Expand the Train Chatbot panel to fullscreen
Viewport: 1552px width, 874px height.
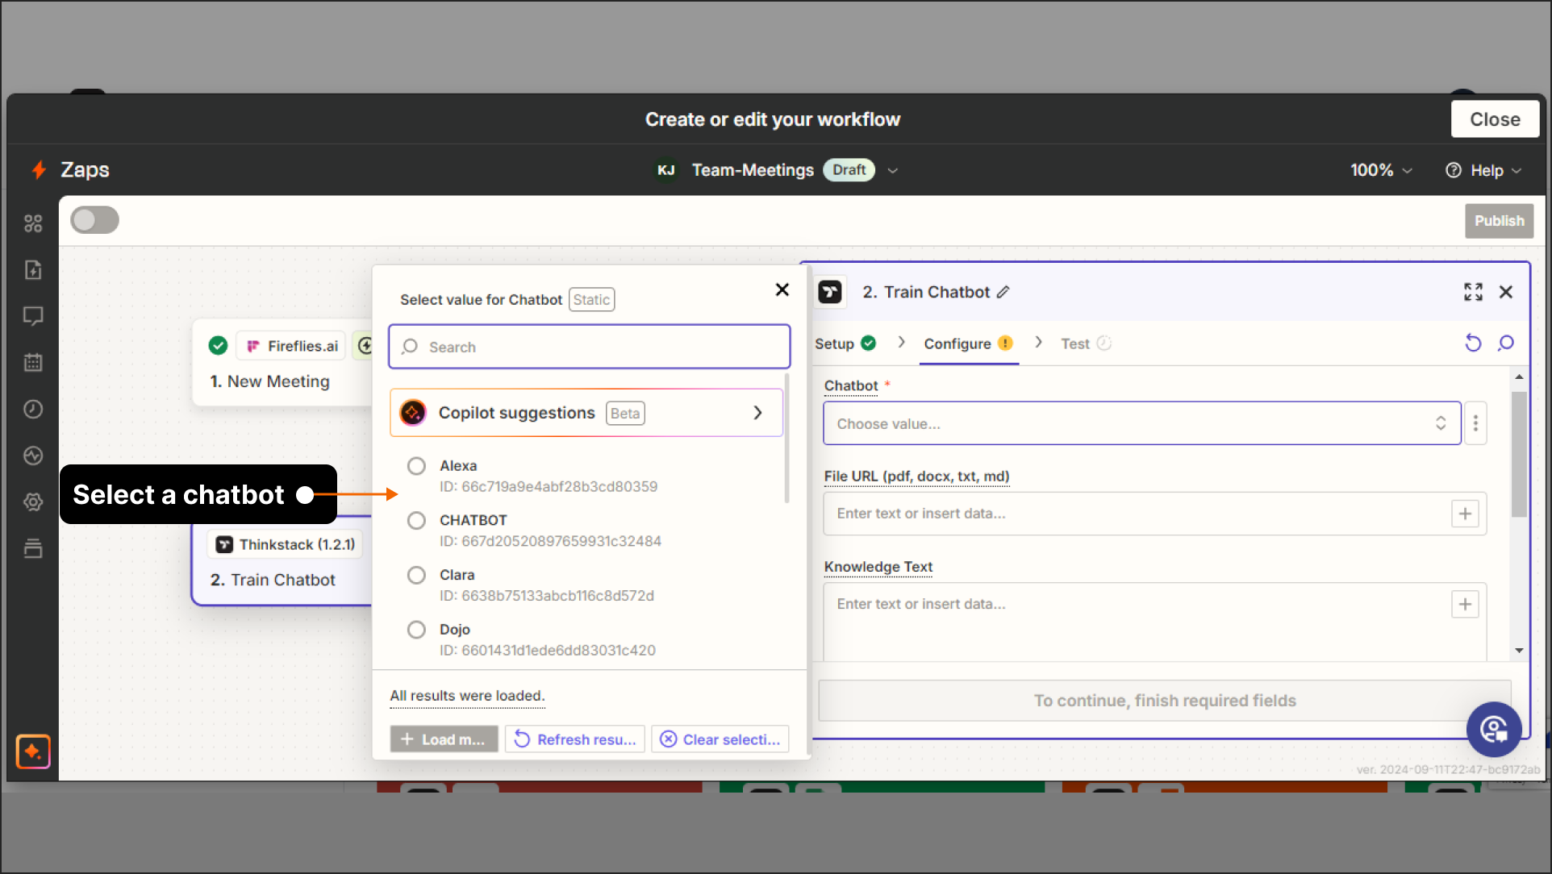point(1473,292)
